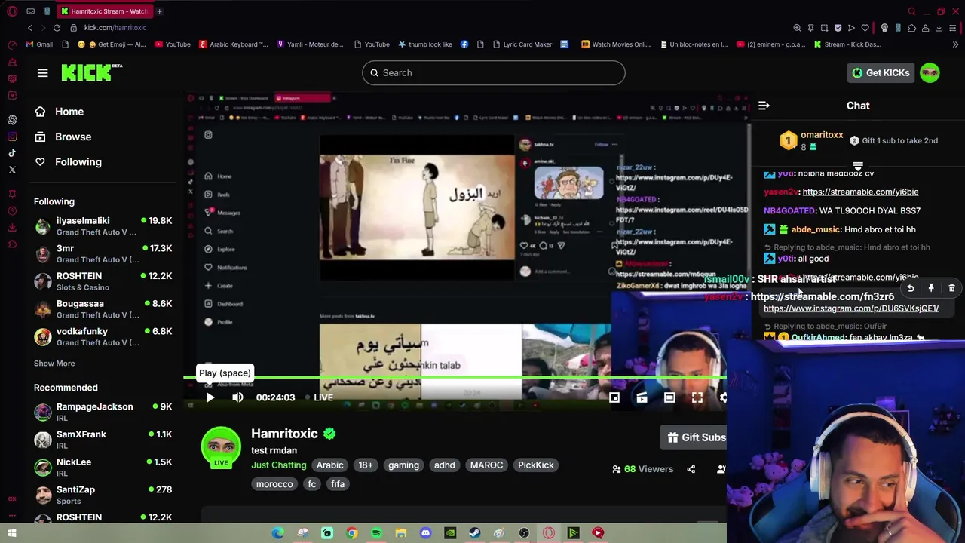Jump to LIVE in the player
This screenshot has width=965, height=543.
pos(320,397)
